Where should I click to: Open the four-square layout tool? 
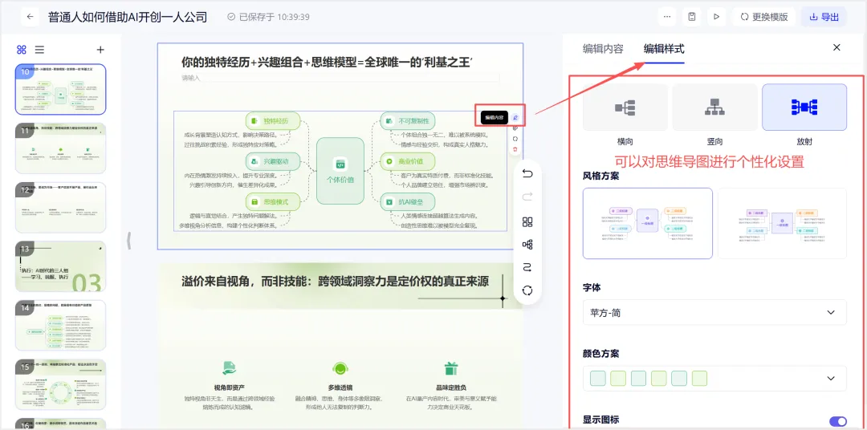click(x=527, y=222)
